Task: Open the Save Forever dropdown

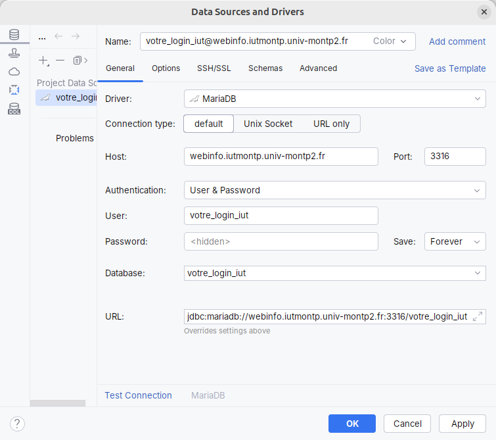Action: 455,241
